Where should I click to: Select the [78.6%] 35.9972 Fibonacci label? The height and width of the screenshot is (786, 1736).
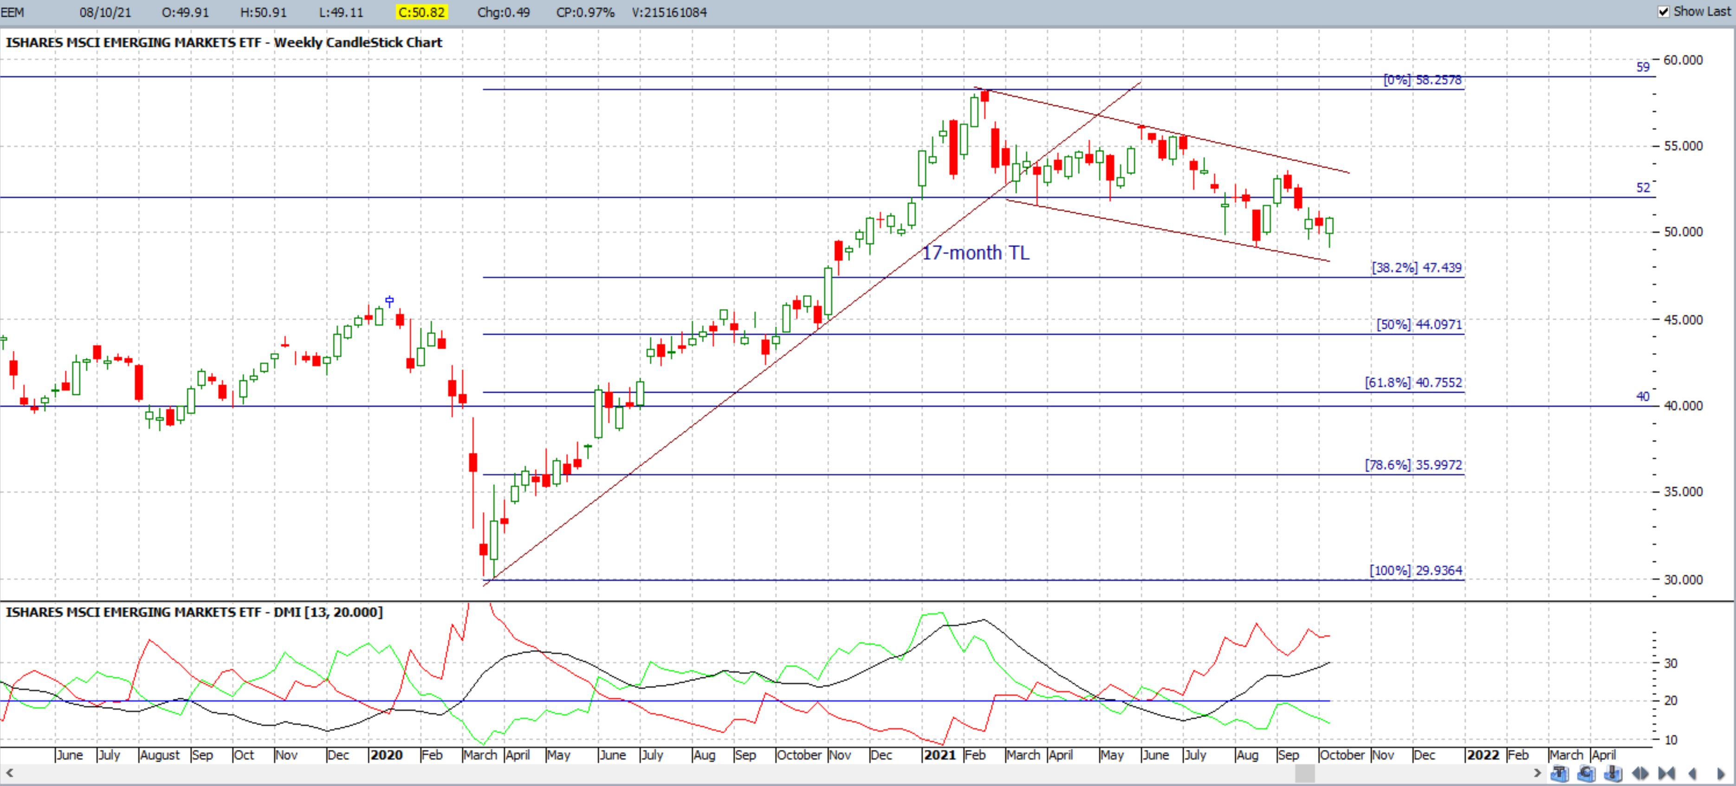pos(1413,465)
